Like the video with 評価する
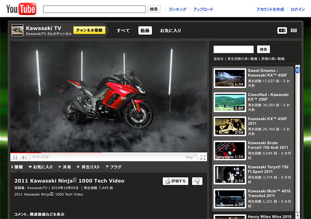Viewport: 311px width, 219px height. tap(176, 181)
